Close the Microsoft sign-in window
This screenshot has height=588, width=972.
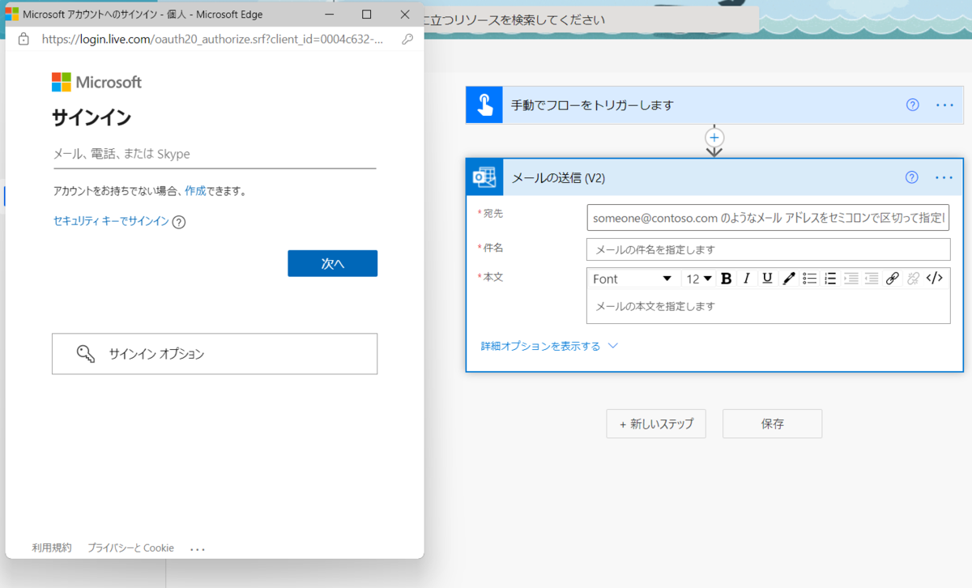click(x=404, y=15)
